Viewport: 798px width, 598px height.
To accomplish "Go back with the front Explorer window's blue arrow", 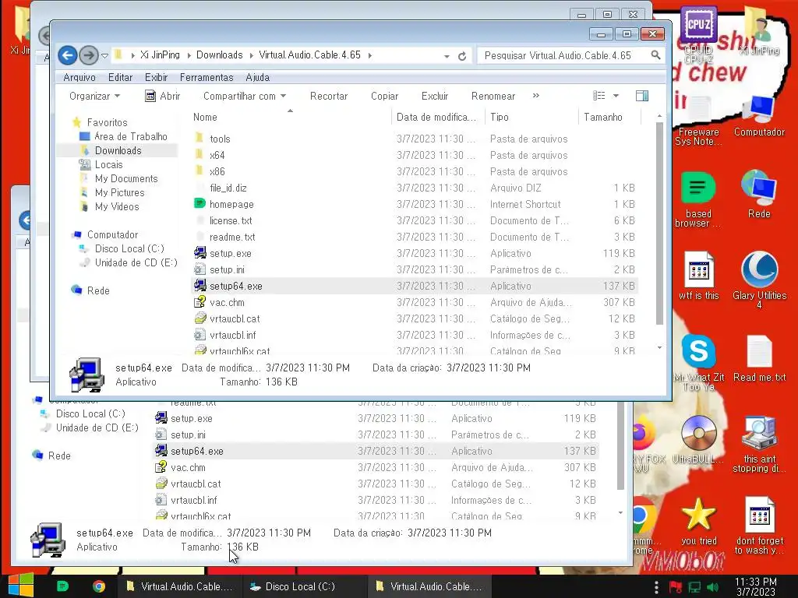I will click(67, 55).
